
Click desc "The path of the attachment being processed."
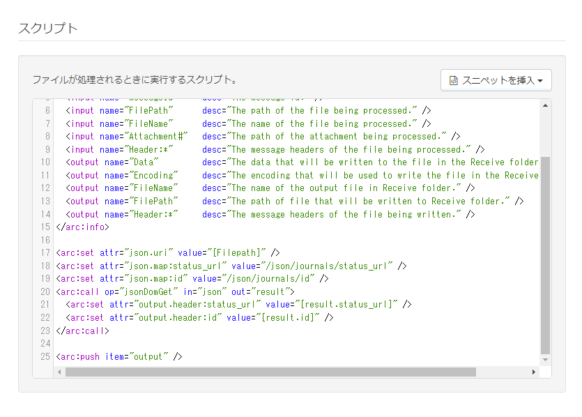click(324, 136)
